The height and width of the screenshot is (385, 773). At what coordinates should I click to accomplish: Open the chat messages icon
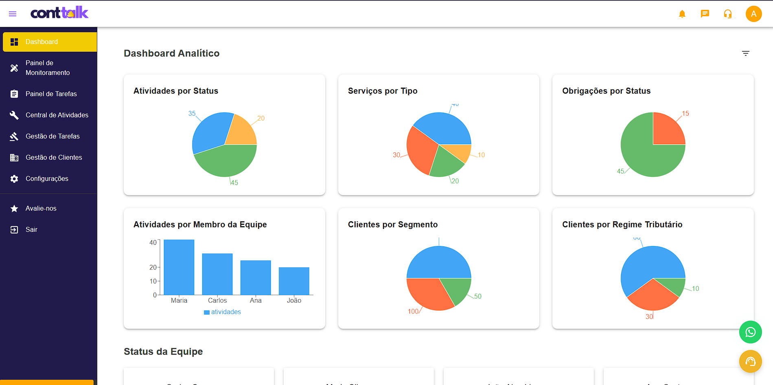[x=705, y=13]
